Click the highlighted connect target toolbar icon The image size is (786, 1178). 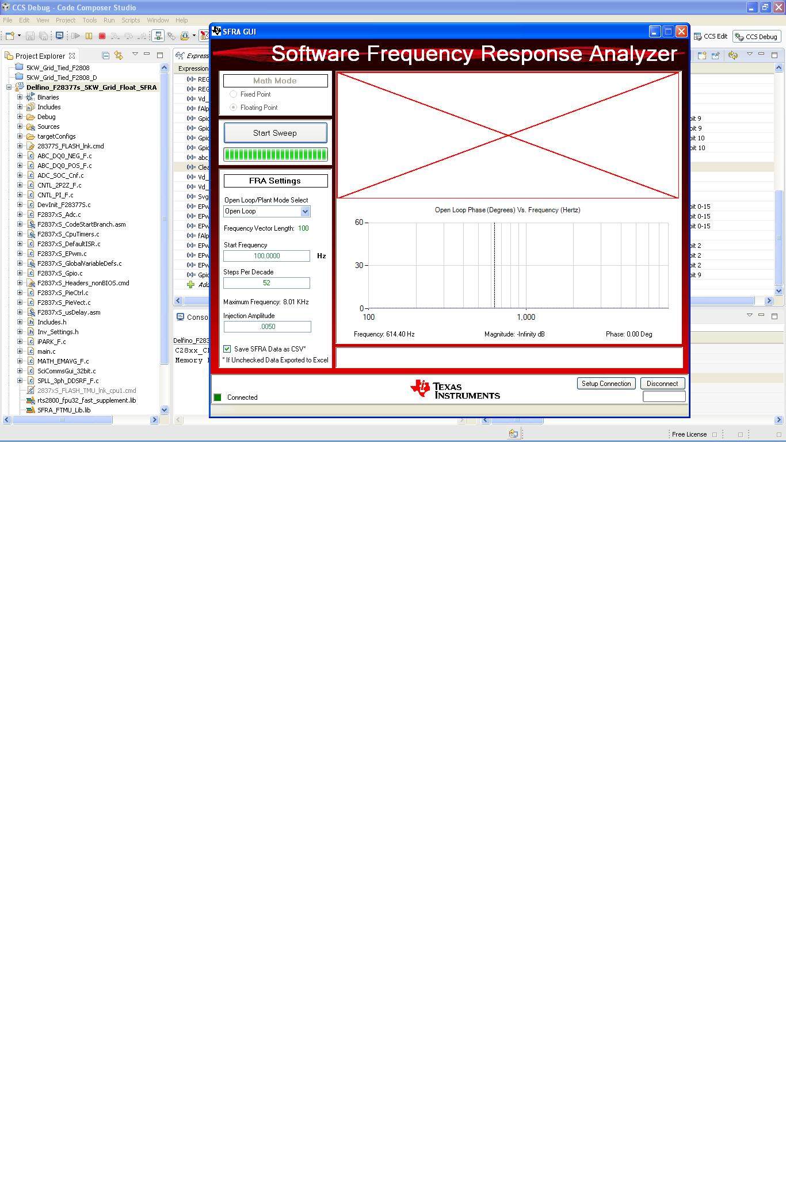click(158, 36)
